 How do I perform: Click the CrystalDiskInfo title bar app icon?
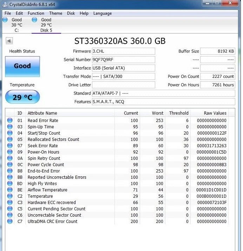click(x=5, y=5)
